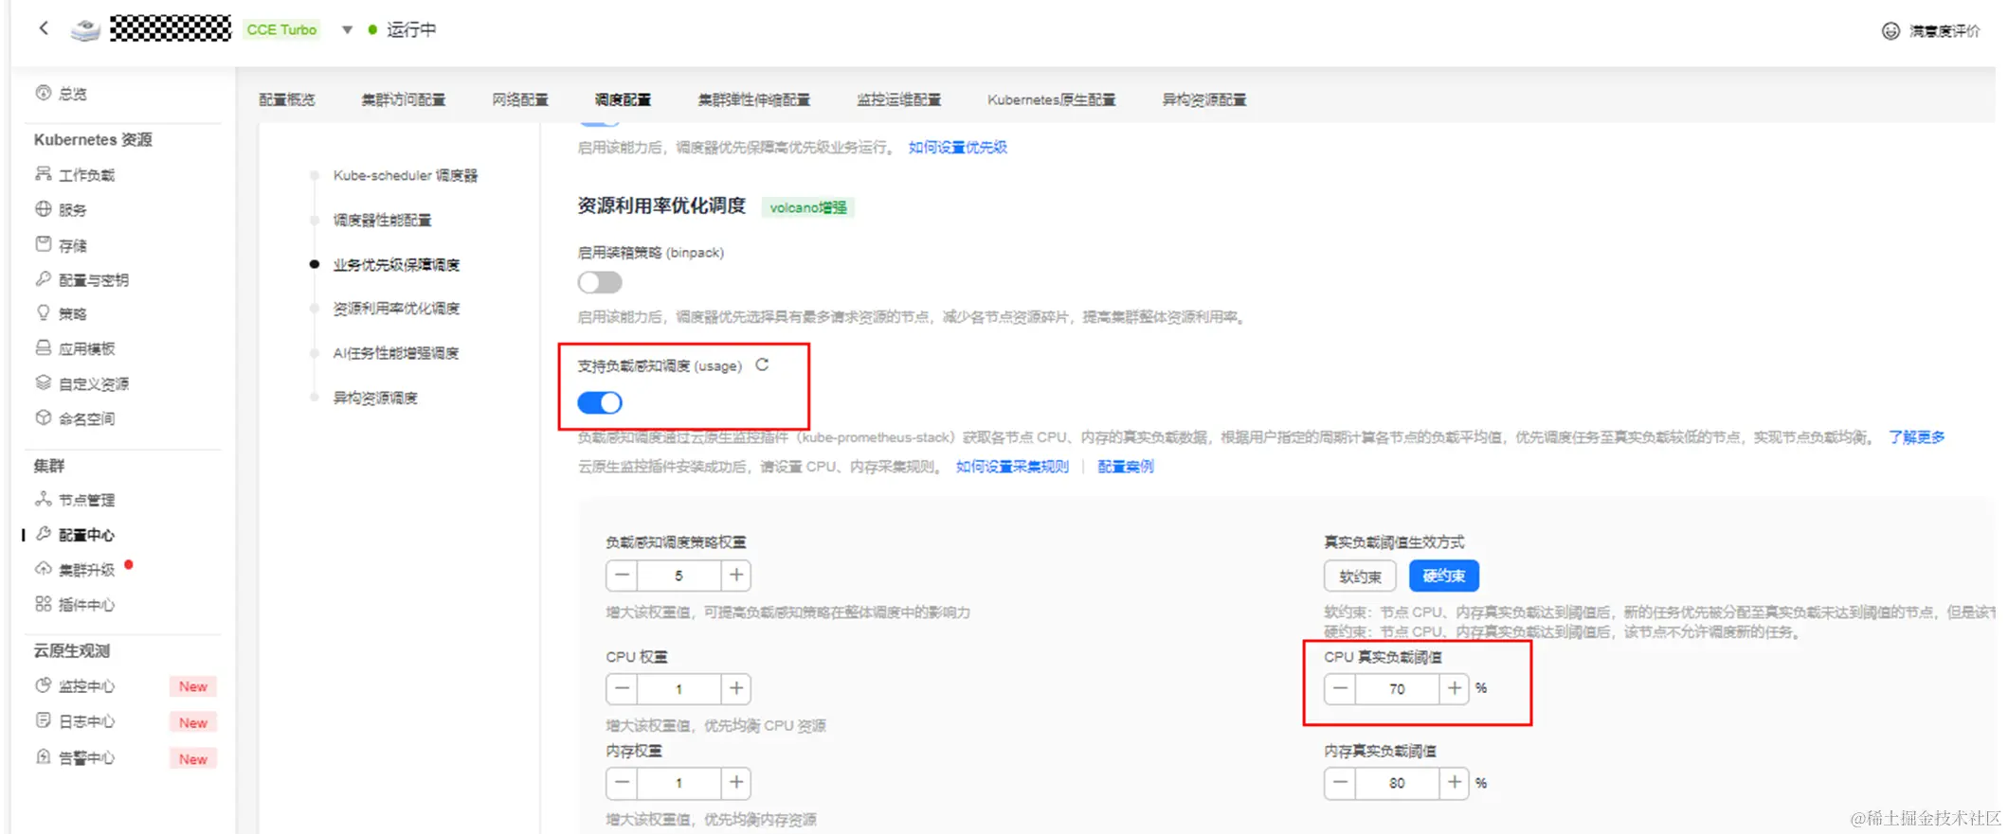Open the 配置案例 link
The width and height of the screenshot is (2008, 834).
1125,466
